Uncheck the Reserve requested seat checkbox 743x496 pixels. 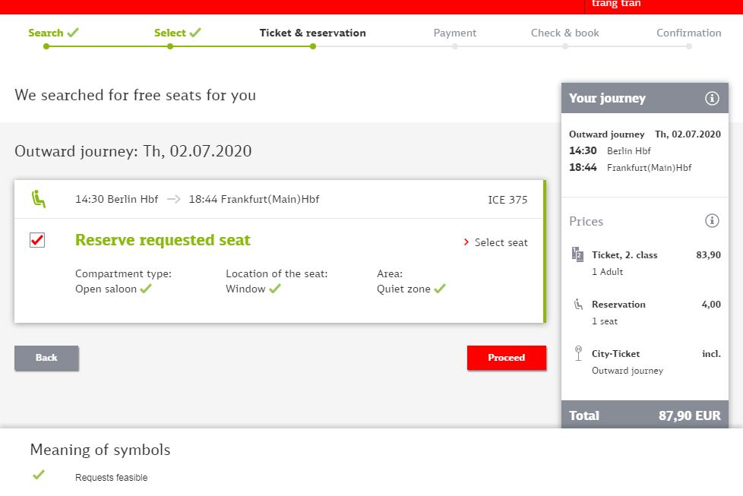(37, 241)
